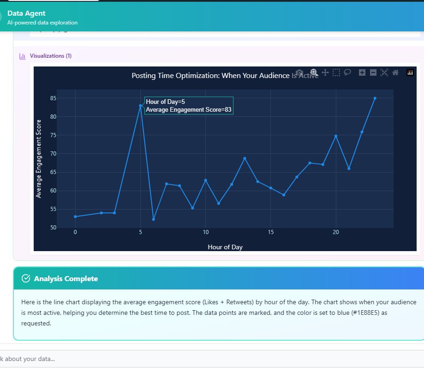The width and height of the screenshot is (424, 373).
Task: Enable Box Select mode on the chart
Action: pyautogui.click(x=336, y=72)
